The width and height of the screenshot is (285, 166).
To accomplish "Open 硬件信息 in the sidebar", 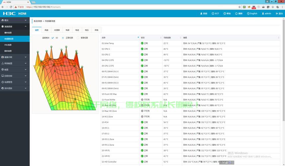I will [x=15, y=33].
